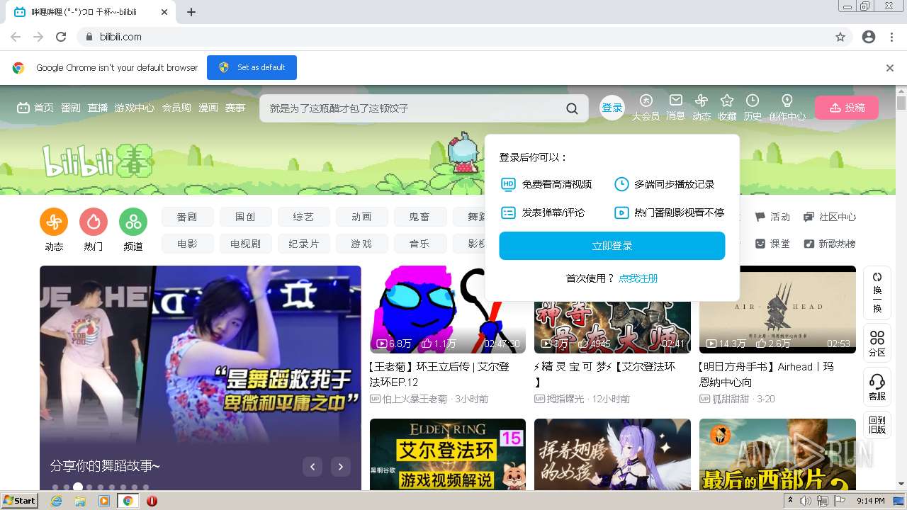Image resolution: width=907 pixels, height=510 pixels.
Task: Open the 番剧 header nav item
Action: pyautogui.click(x=70, y=108)
